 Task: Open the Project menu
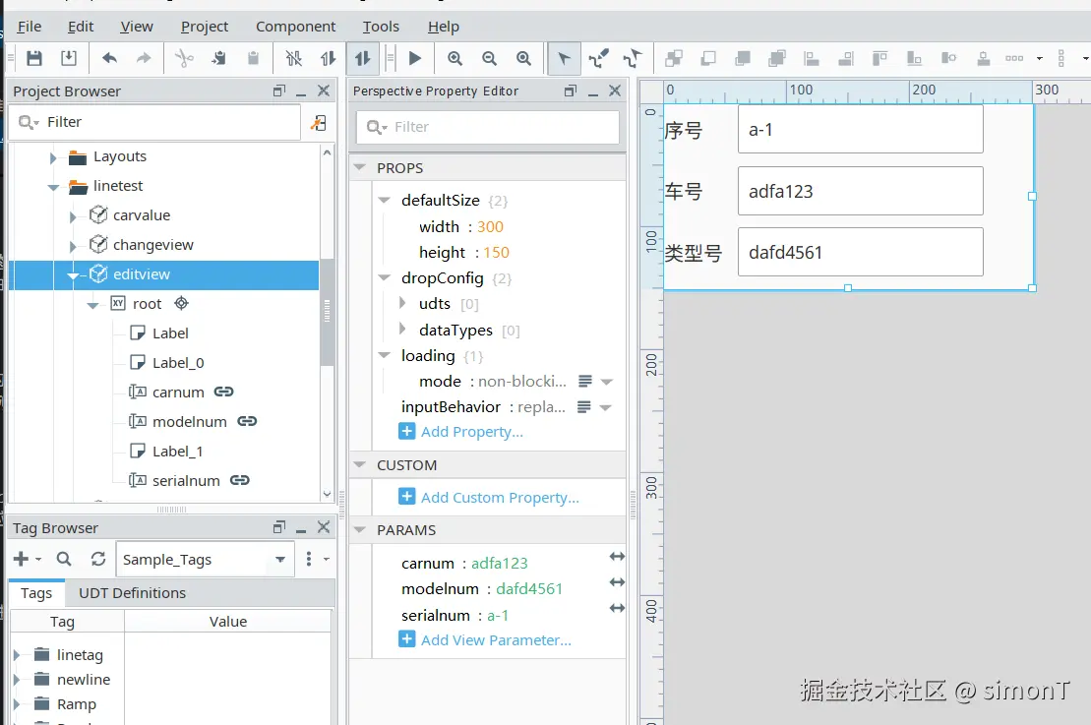[205, 27]
